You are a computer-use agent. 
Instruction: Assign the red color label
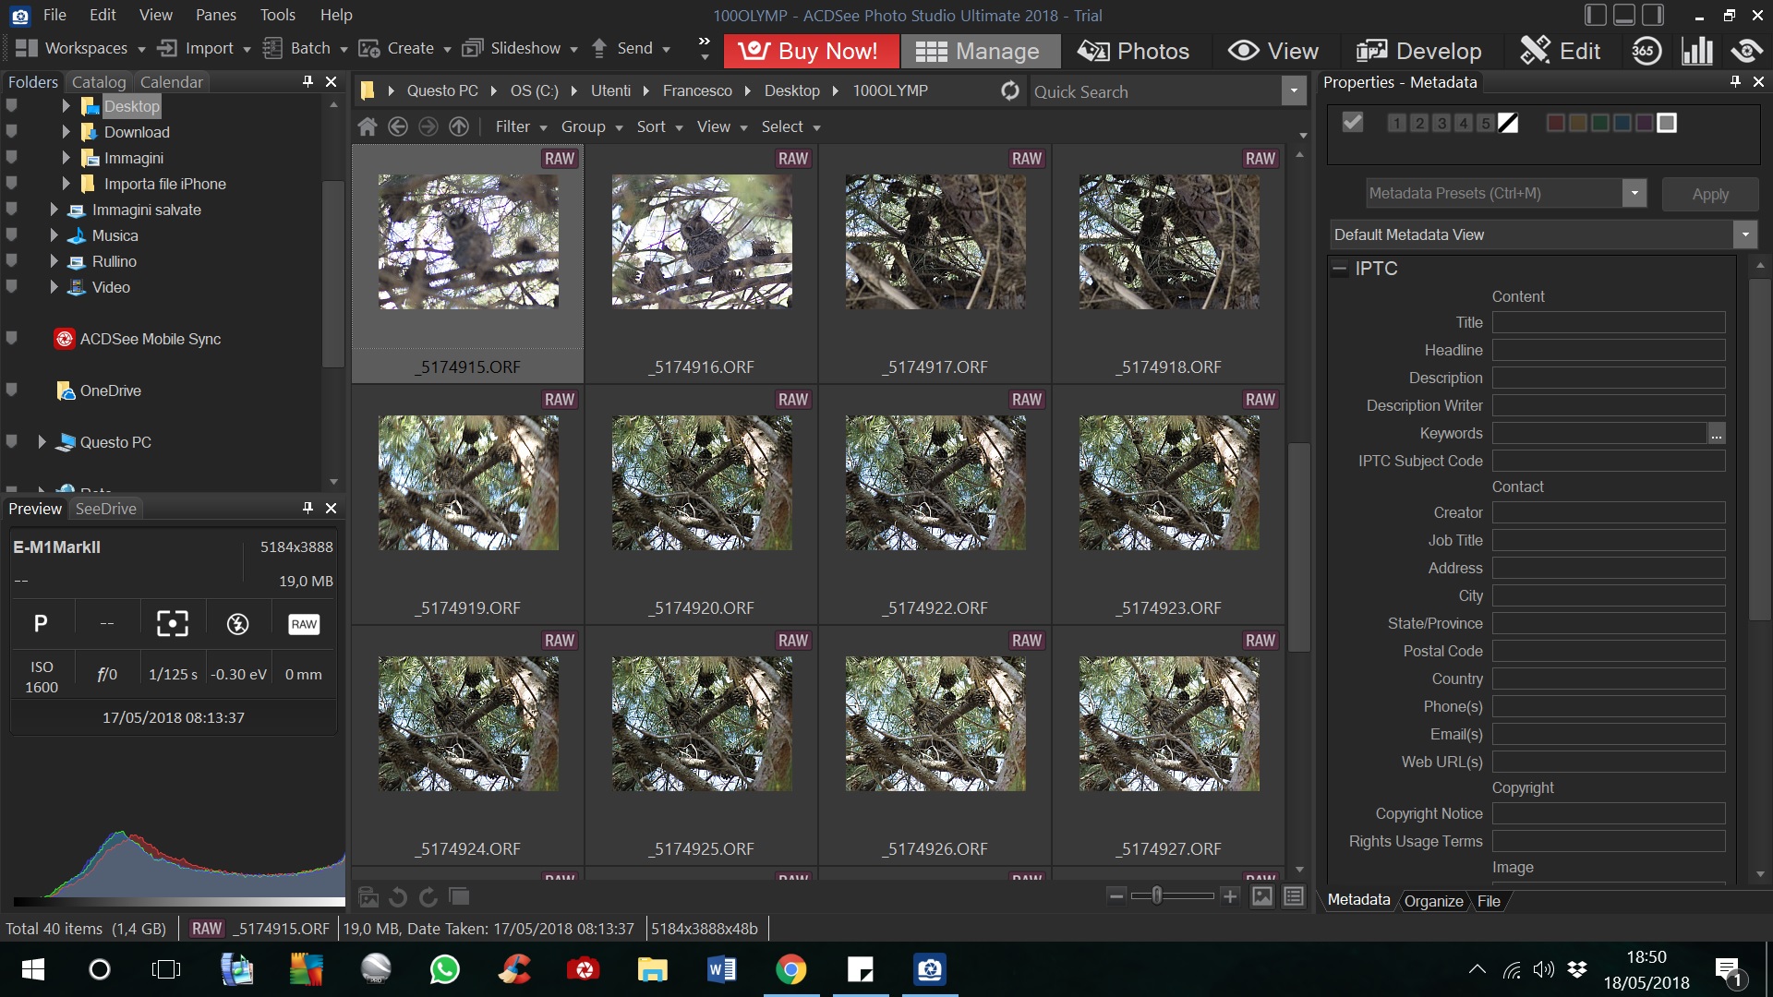click(1557, 122)
